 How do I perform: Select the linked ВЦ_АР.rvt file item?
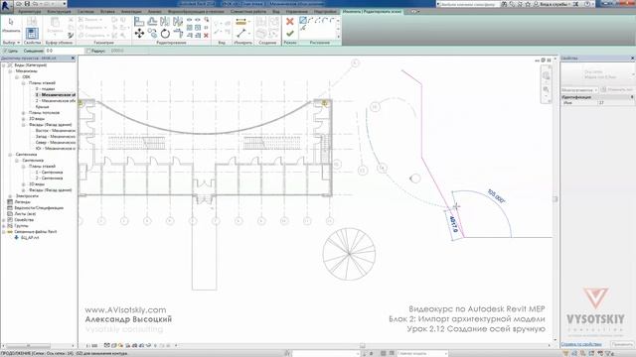coord(30,238)
